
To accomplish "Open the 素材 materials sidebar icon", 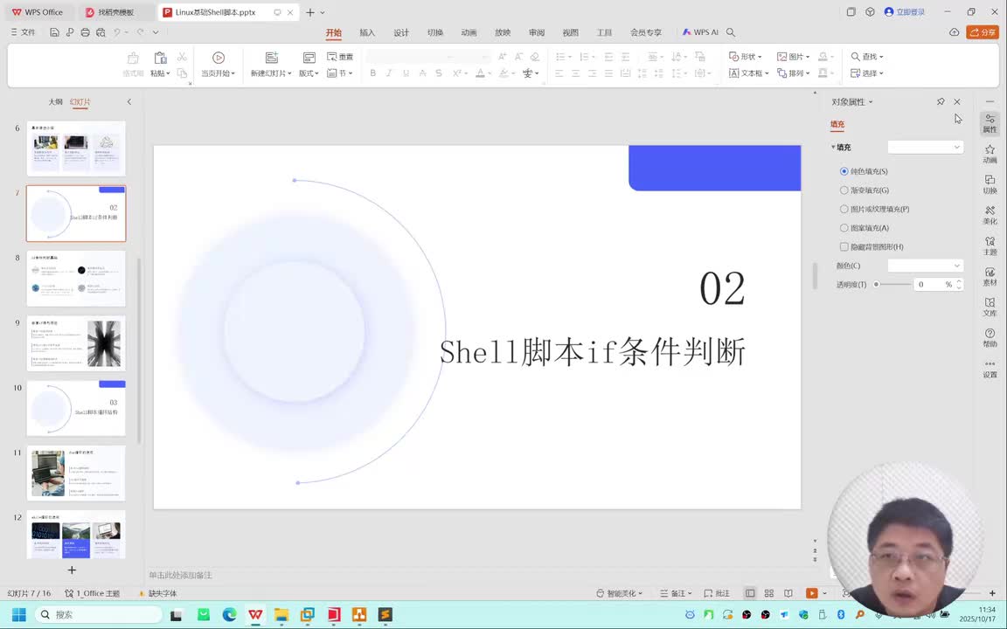I will [x=990, y=277].
